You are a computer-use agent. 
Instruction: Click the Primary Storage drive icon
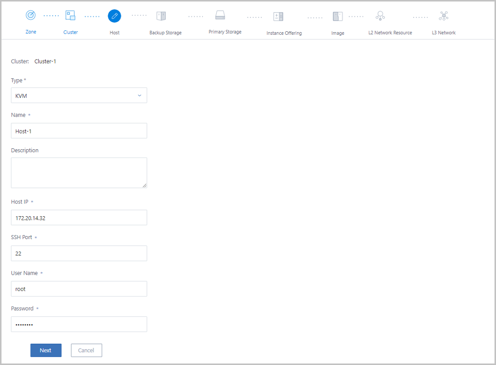[x=220, y=15]
